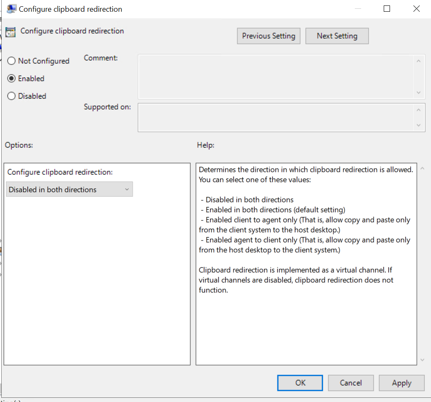Select the Not Configured radio button

[x=12, y=61]
